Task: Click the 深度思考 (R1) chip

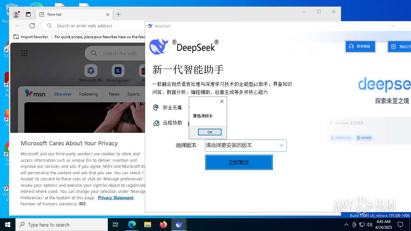Action: [x=341, y=138]
